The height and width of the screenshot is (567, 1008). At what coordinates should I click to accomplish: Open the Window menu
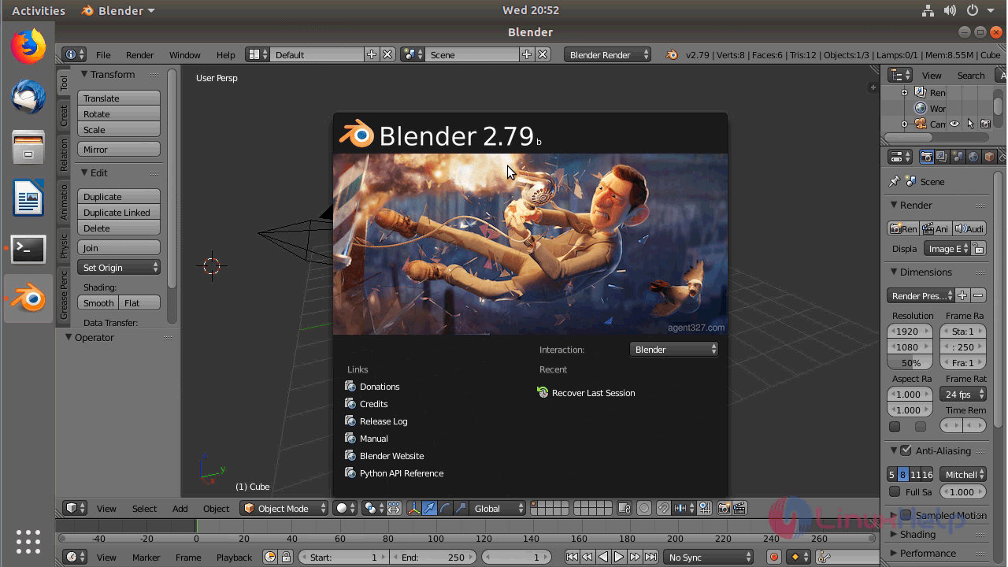[x=185, y=54]
